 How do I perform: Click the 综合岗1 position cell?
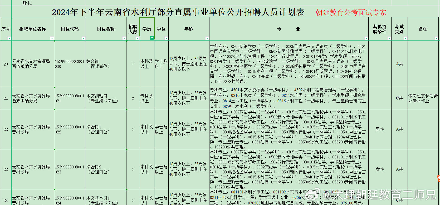[x=106, y=129]
